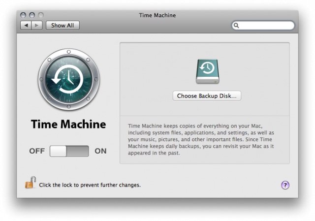Toggle the Time Machine OFF/ON switch

pos(69,151)
